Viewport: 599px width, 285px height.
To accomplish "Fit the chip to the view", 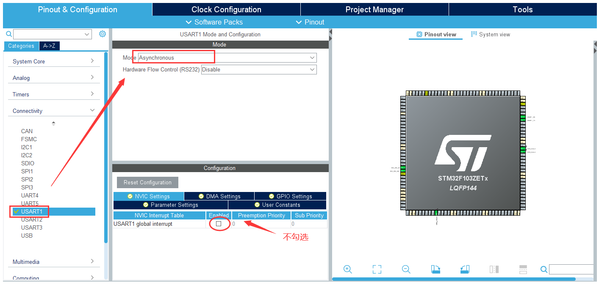I will (x=377, y=269).
